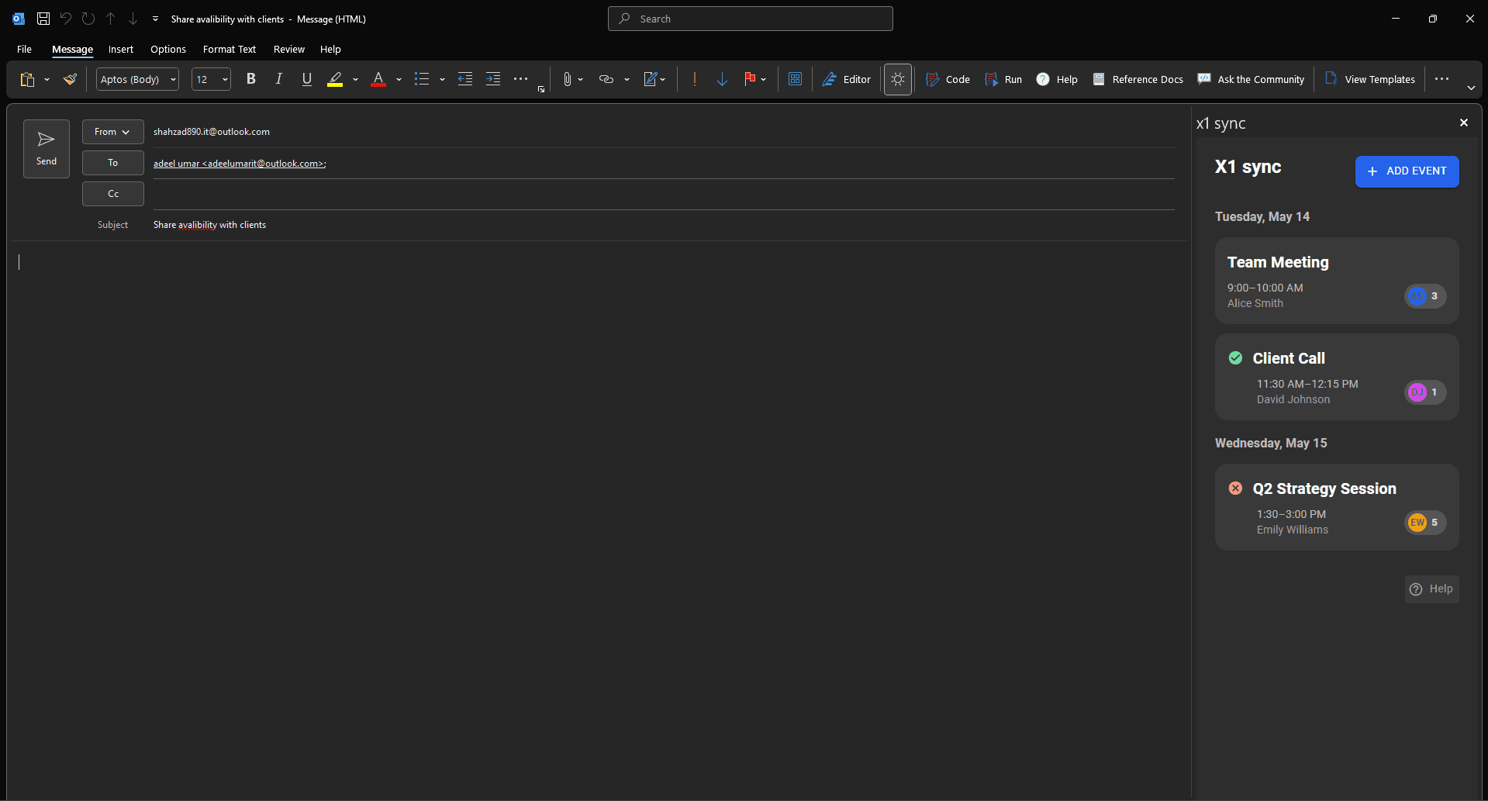Screen dimensions: 1488x801
Task: Apply yellow text highlight color
Action: coord(335,79)
